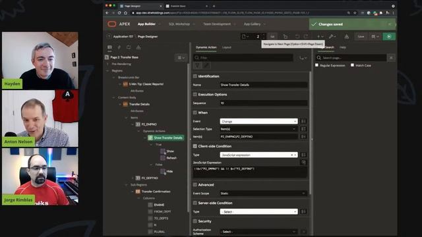Screen dimensions: 422x237
Task: Click the up arrow before Application 137
Action: tap(109, 37)
